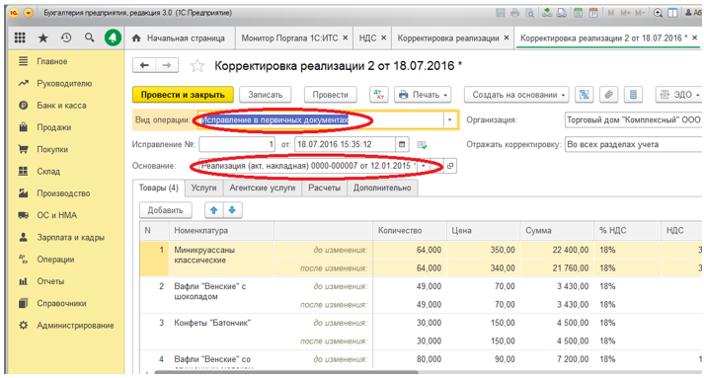
Task: Open the sections grid menu icon
Action: tap(20, 38)
